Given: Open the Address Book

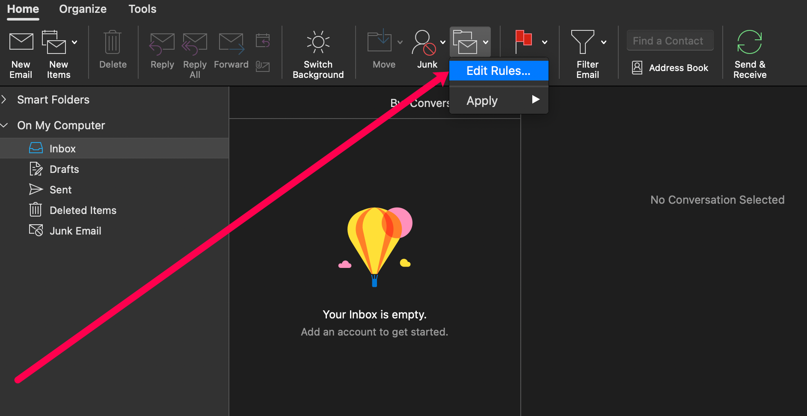Looking at the screenshot, I should (x=670, y=68).
